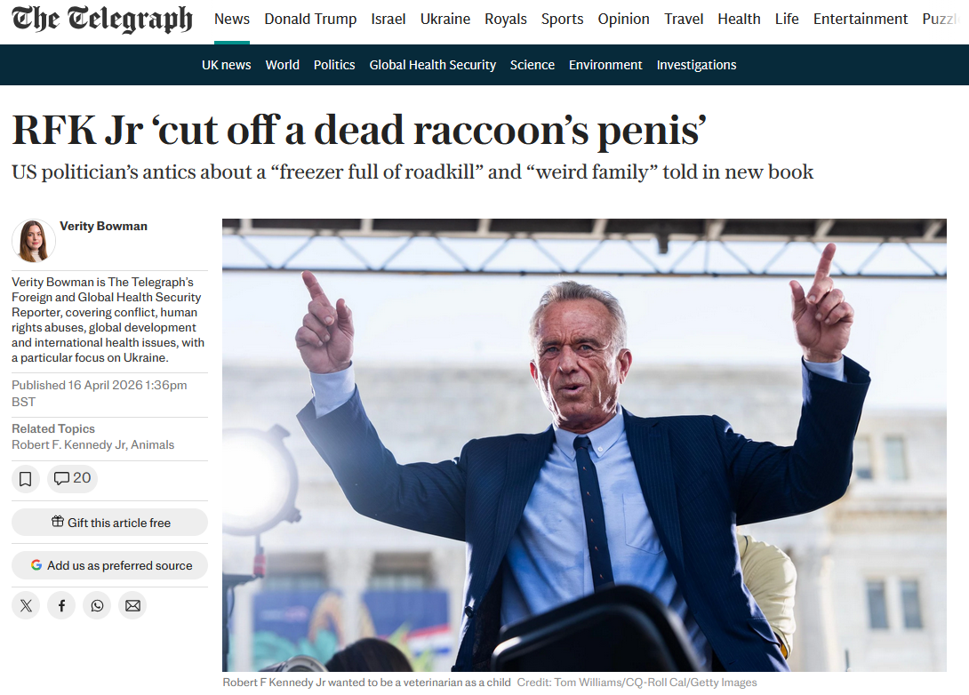This screenshot has height=695, width=969.
Task: Click Verity Bowman's author avatar
Action: point(34,241)
